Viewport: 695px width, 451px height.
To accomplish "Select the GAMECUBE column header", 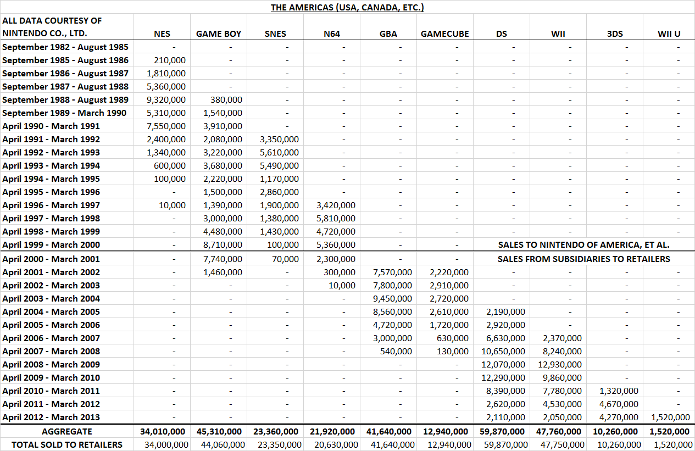I will 445,34.
